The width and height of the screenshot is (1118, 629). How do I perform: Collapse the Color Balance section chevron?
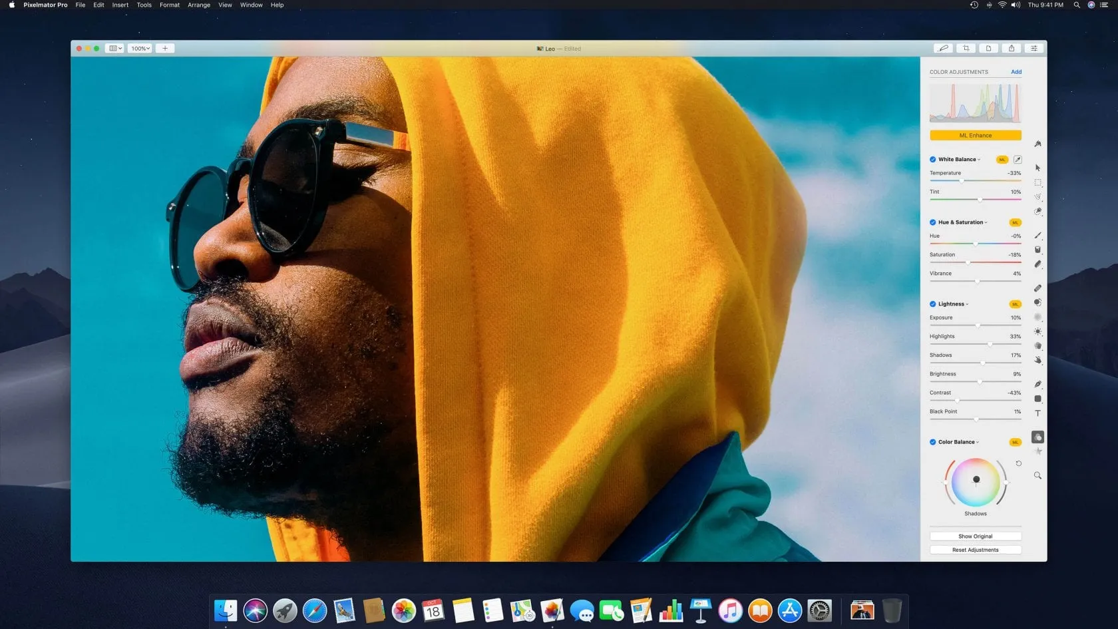point(978,443)
